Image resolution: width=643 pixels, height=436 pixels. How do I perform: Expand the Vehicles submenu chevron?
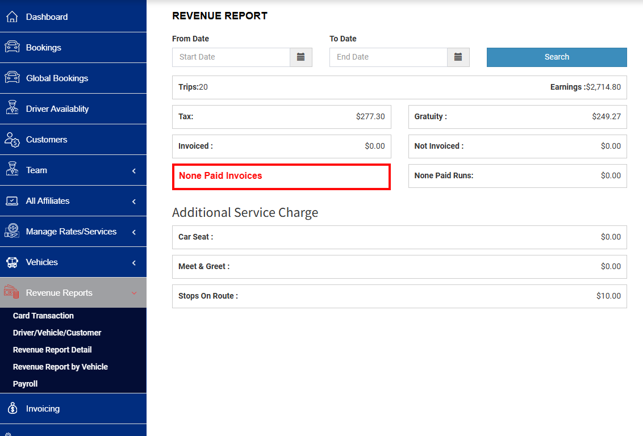coord(133,263)
